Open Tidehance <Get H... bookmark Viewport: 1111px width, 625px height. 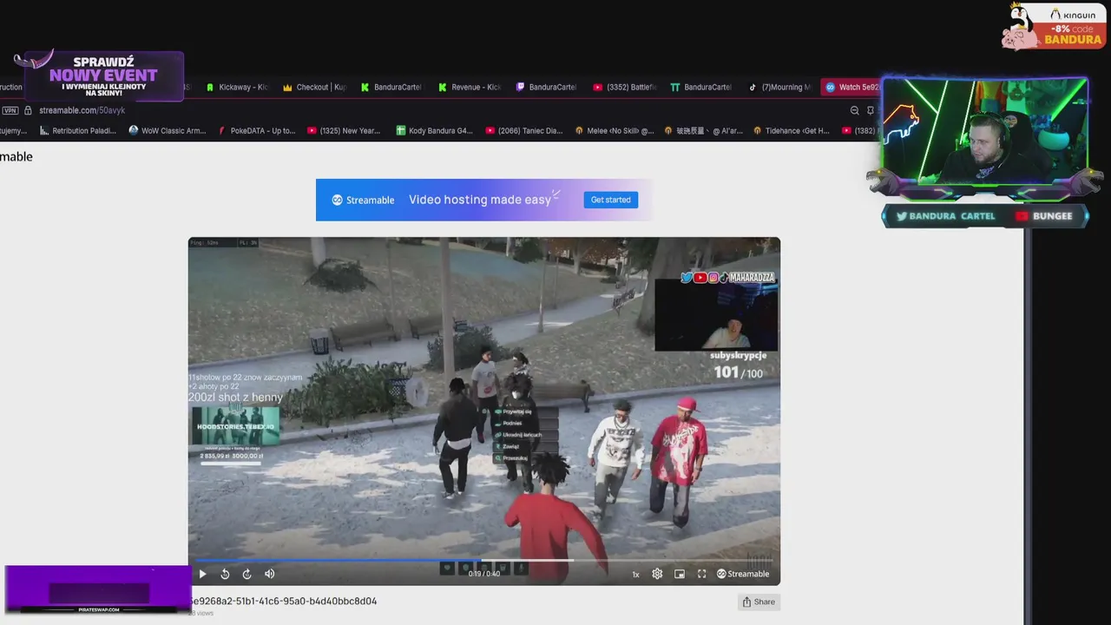tap(792, 131)
